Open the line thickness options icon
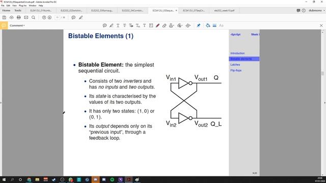The image size is (326, 183). coord(214,25)
